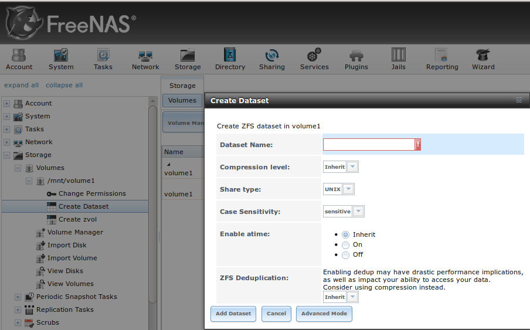Select Inherit for Enable atime
Viewport: 530px width, 330px height.
(345, 234)
